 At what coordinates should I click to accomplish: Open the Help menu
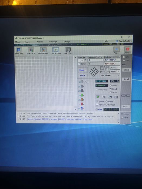click(x=106, y=41)
